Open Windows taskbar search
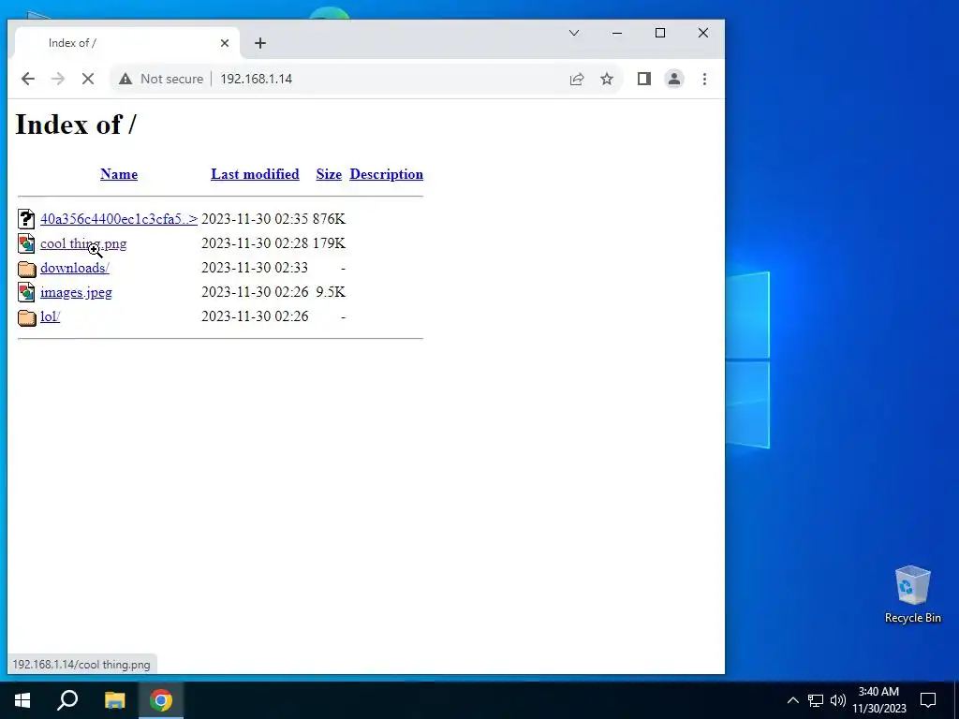The height and width of the screenshot is (719, 959). coord(67,700)
